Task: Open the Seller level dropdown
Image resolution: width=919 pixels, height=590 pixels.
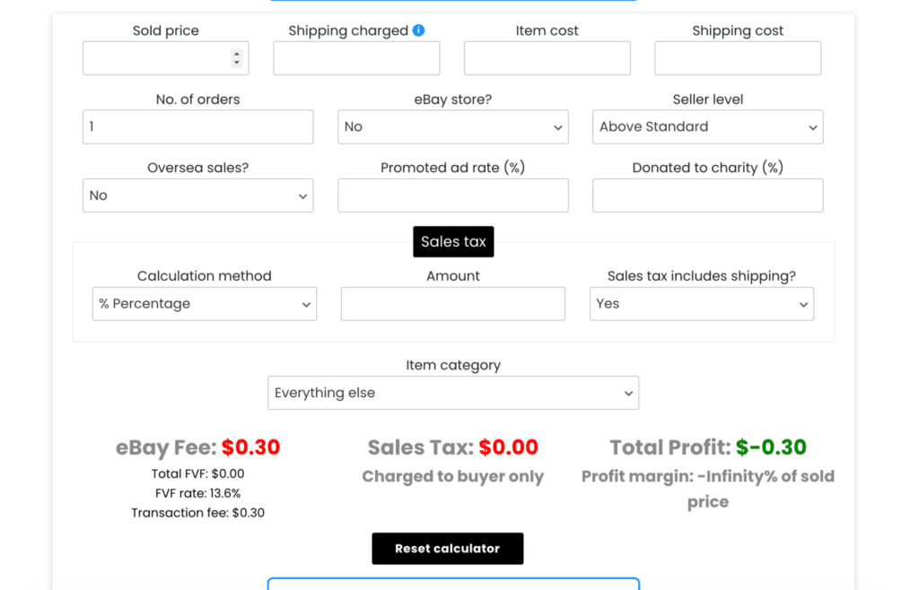Action: (x=707, y=126)
